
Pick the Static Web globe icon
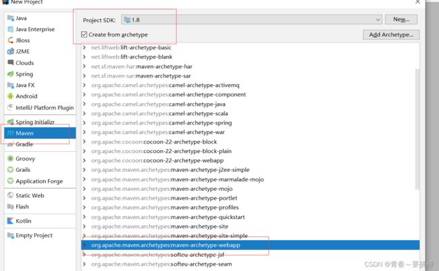[11, 195]
